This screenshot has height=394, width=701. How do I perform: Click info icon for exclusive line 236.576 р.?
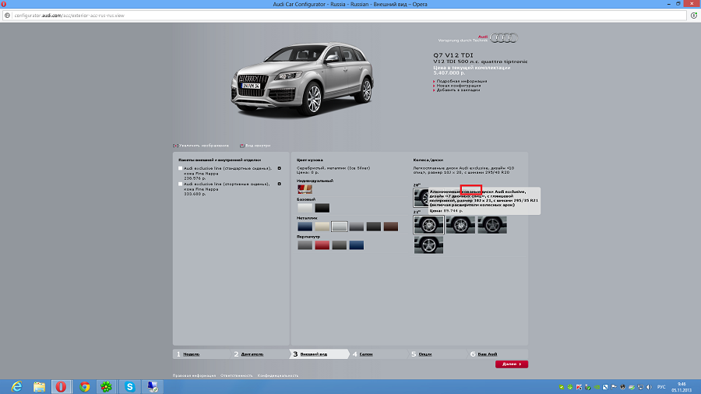point(280,168)
